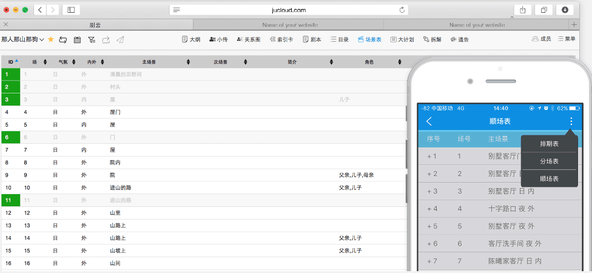Click the loop arrows sync icon
592x273 pixels.
coord(62,39)
